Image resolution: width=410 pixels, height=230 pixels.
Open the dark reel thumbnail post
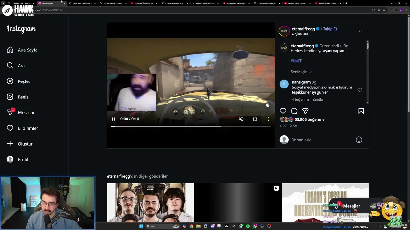pos(238,203)
